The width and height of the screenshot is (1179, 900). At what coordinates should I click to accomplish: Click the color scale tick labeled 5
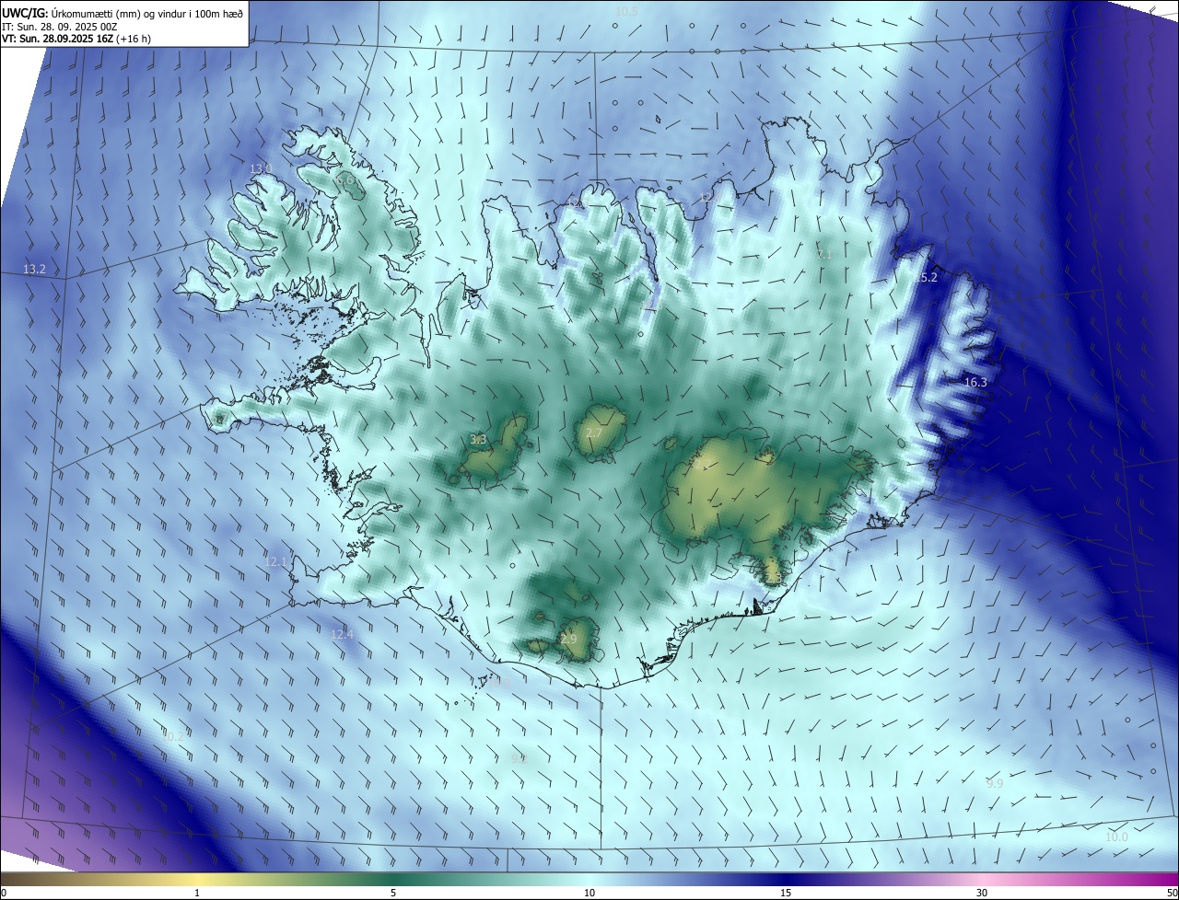[393, 893]
